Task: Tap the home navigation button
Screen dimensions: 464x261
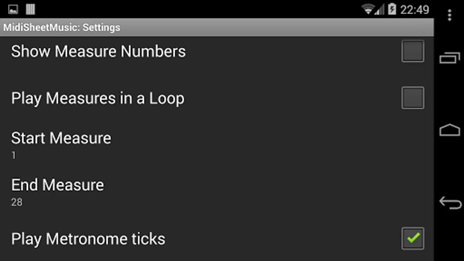Action: (x=449, y=130)
